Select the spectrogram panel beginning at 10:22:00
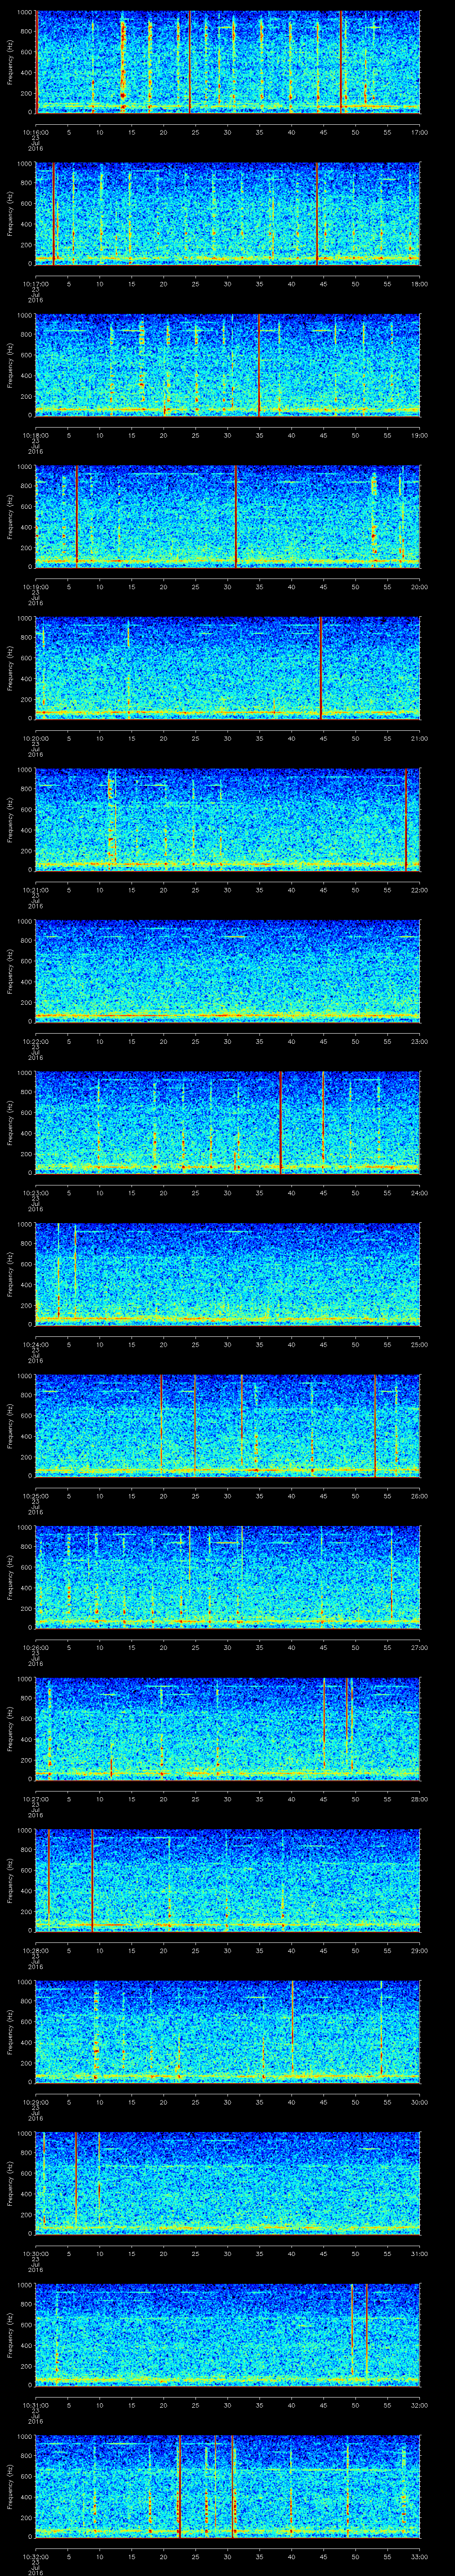This screenshot has height=2576, width=455. (227, 971)
